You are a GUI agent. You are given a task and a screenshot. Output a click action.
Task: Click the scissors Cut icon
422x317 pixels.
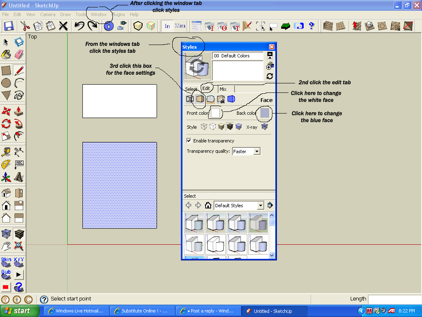tap(26, 26)
